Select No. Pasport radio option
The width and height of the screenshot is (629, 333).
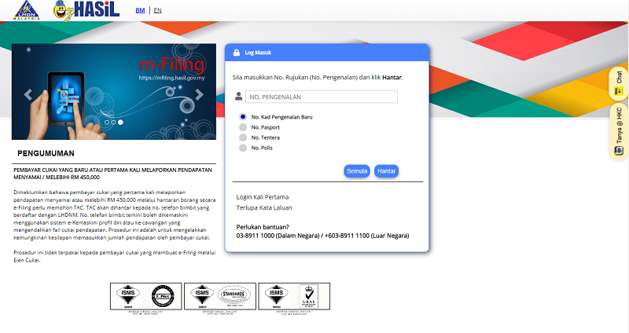tap(243, 127)
